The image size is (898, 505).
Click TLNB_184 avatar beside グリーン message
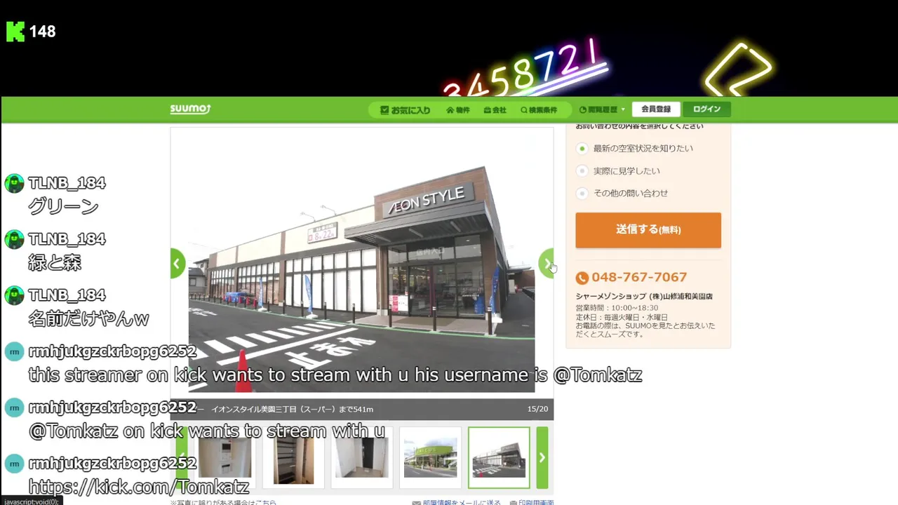(x=14, y=184)
